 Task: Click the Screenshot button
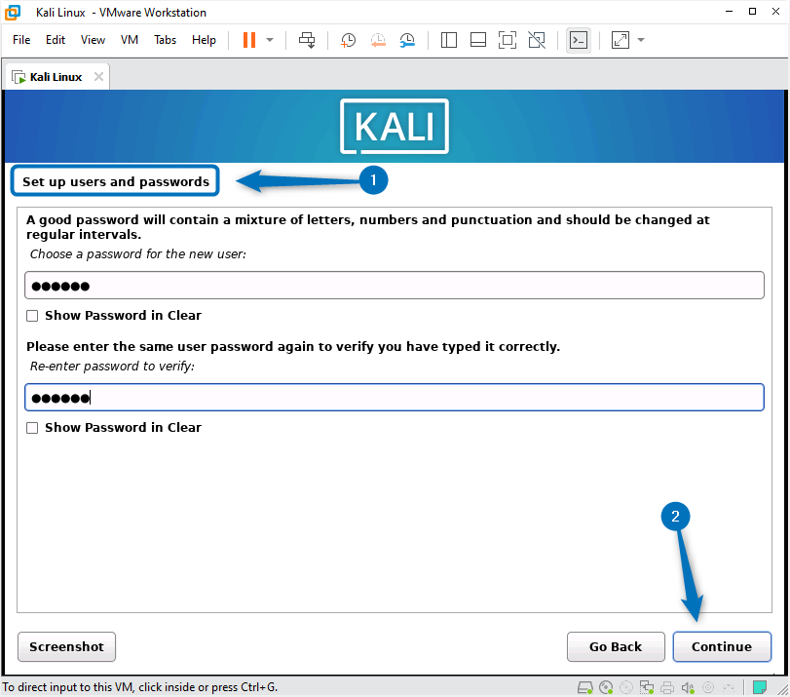66,646
